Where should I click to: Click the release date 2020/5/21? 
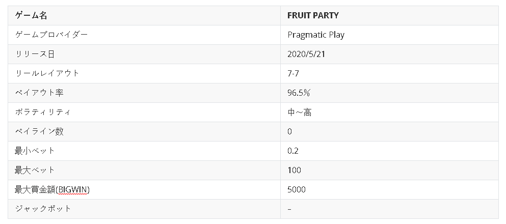306,54
